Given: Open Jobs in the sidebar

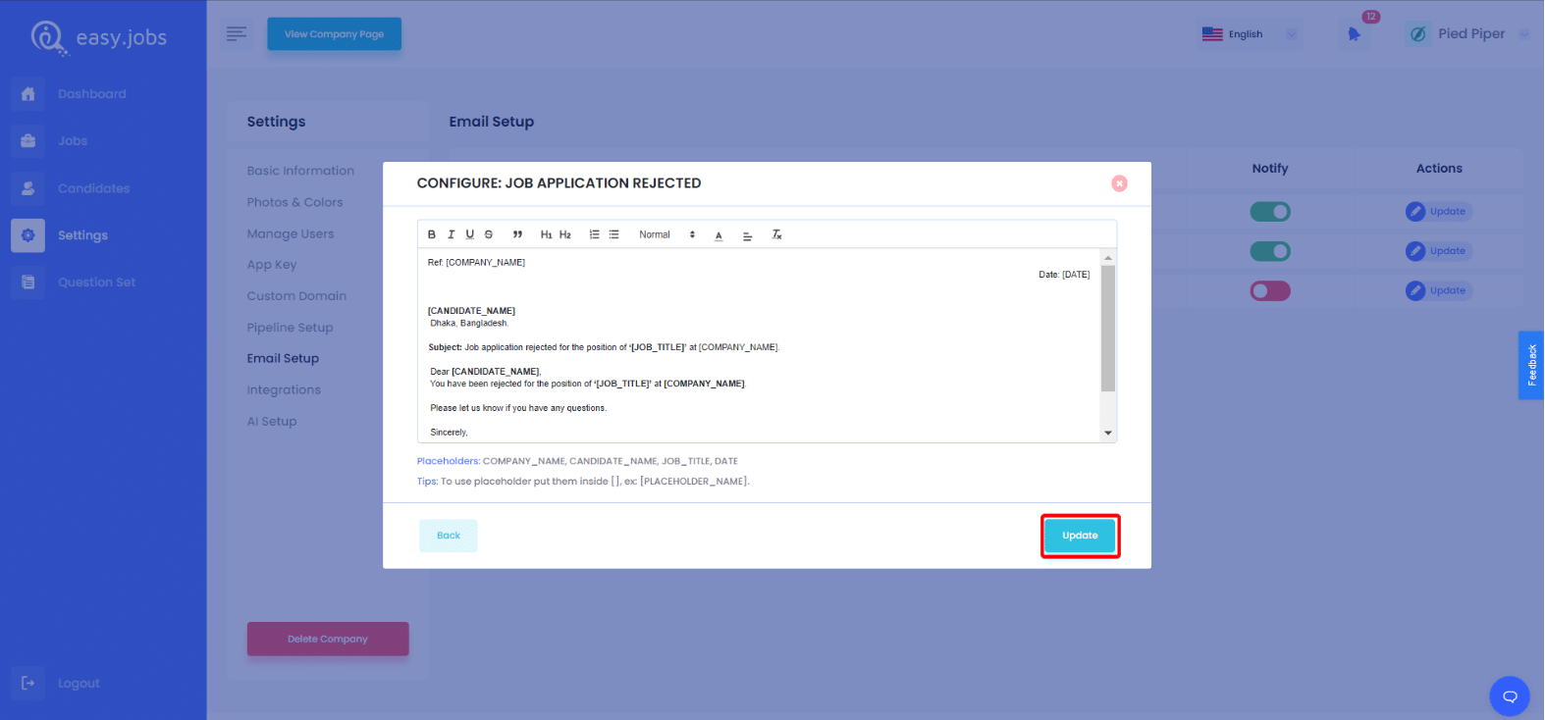Looking at the screenshot, I should pos(73,141).
